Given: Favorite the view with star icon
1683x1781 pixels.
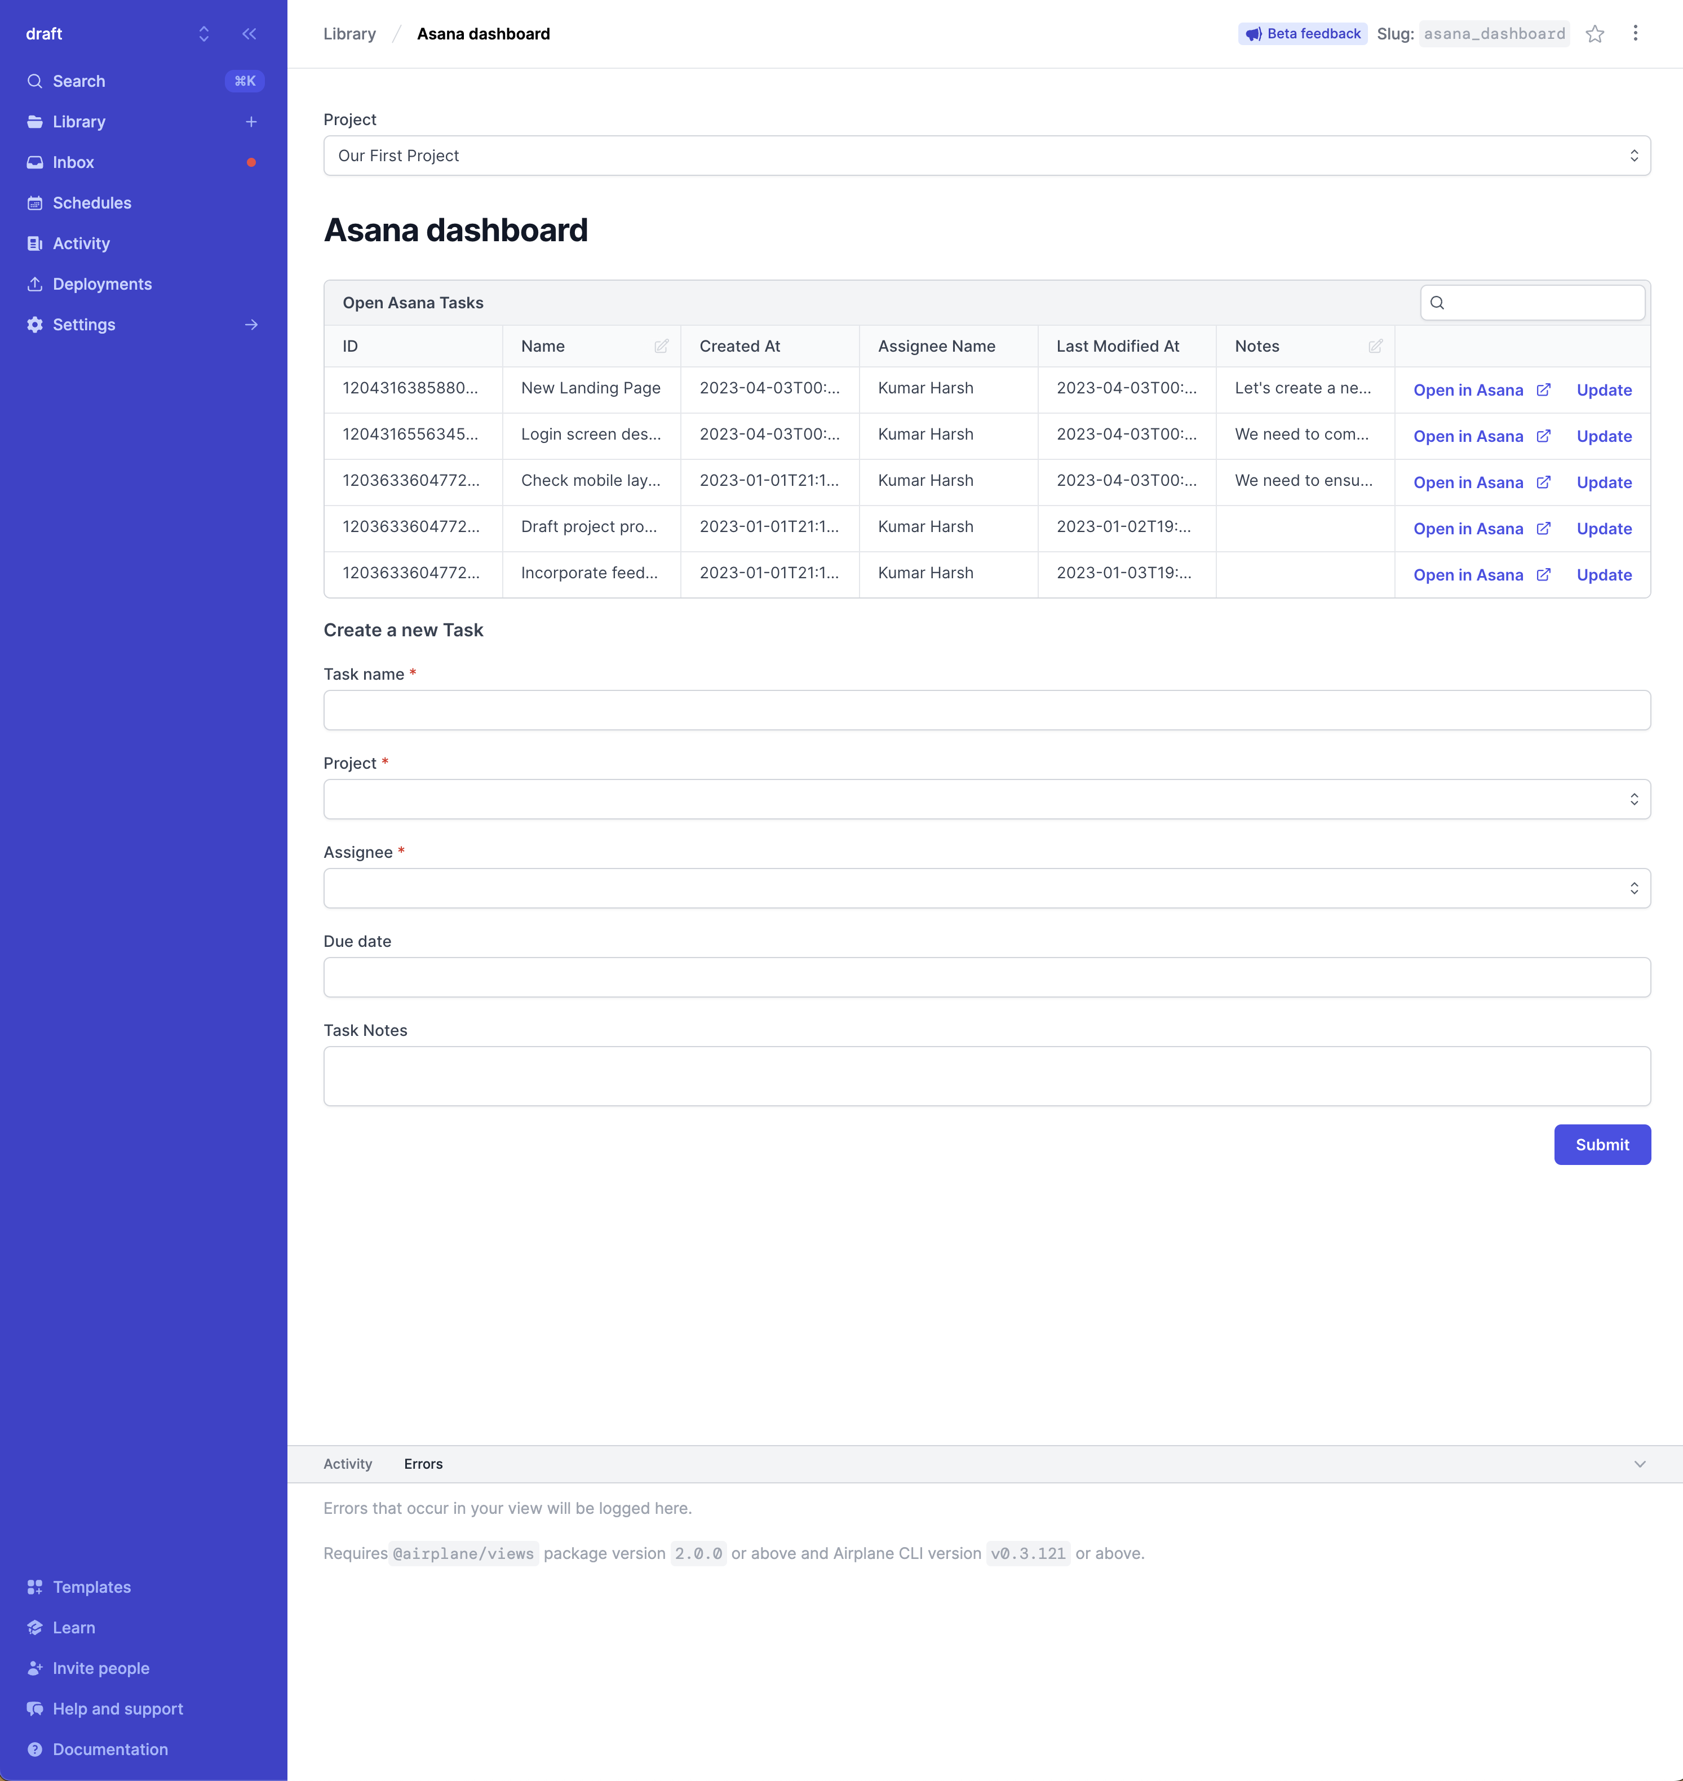Looking at the screenshot, I should 1594,34.
